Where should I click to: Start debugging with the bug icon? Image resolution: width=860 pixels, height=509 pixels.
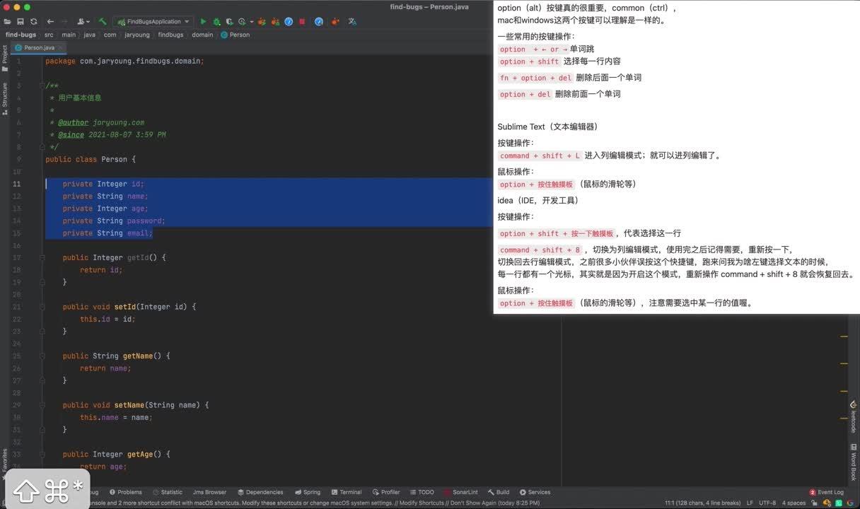216,22
